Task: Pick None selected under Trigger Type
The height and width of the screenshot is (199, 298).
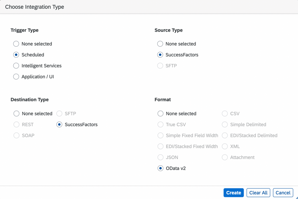Action: coord(16,44)
